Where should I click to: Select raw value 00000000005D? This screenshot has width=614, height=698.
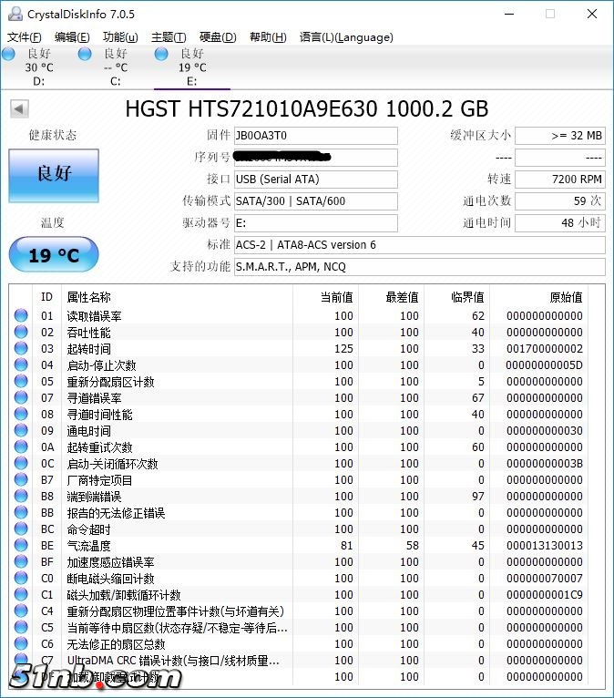coord(544,365)
